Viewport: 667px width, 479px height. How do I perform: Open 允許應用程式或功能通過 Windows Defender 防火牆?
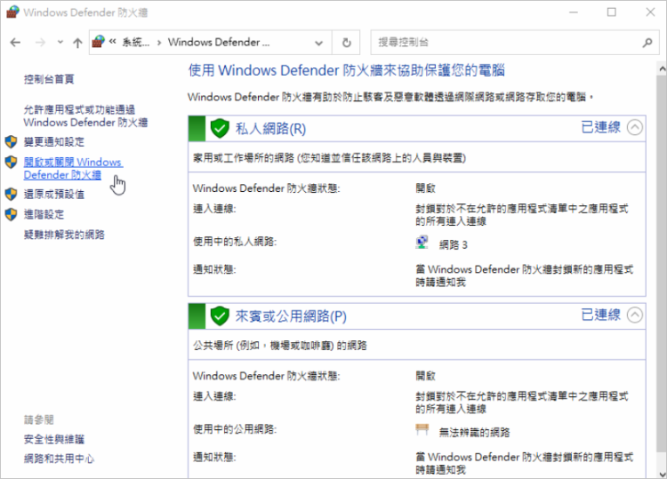pos(85,116)
